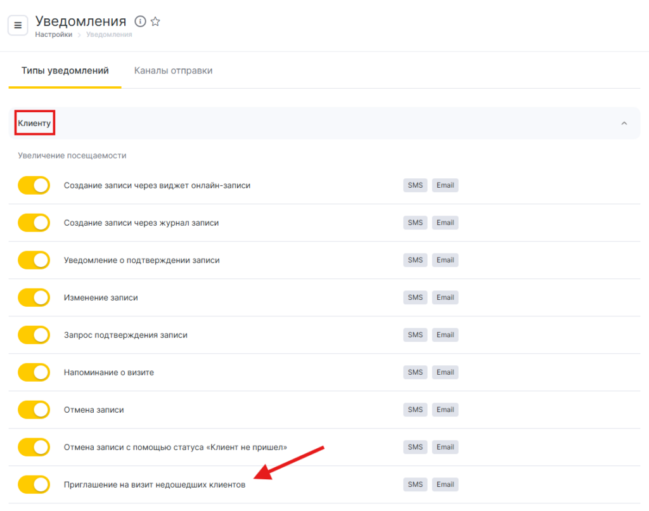Click Уведомления breadcrumb item
This screenshot has width=649, height=511.
109,35
